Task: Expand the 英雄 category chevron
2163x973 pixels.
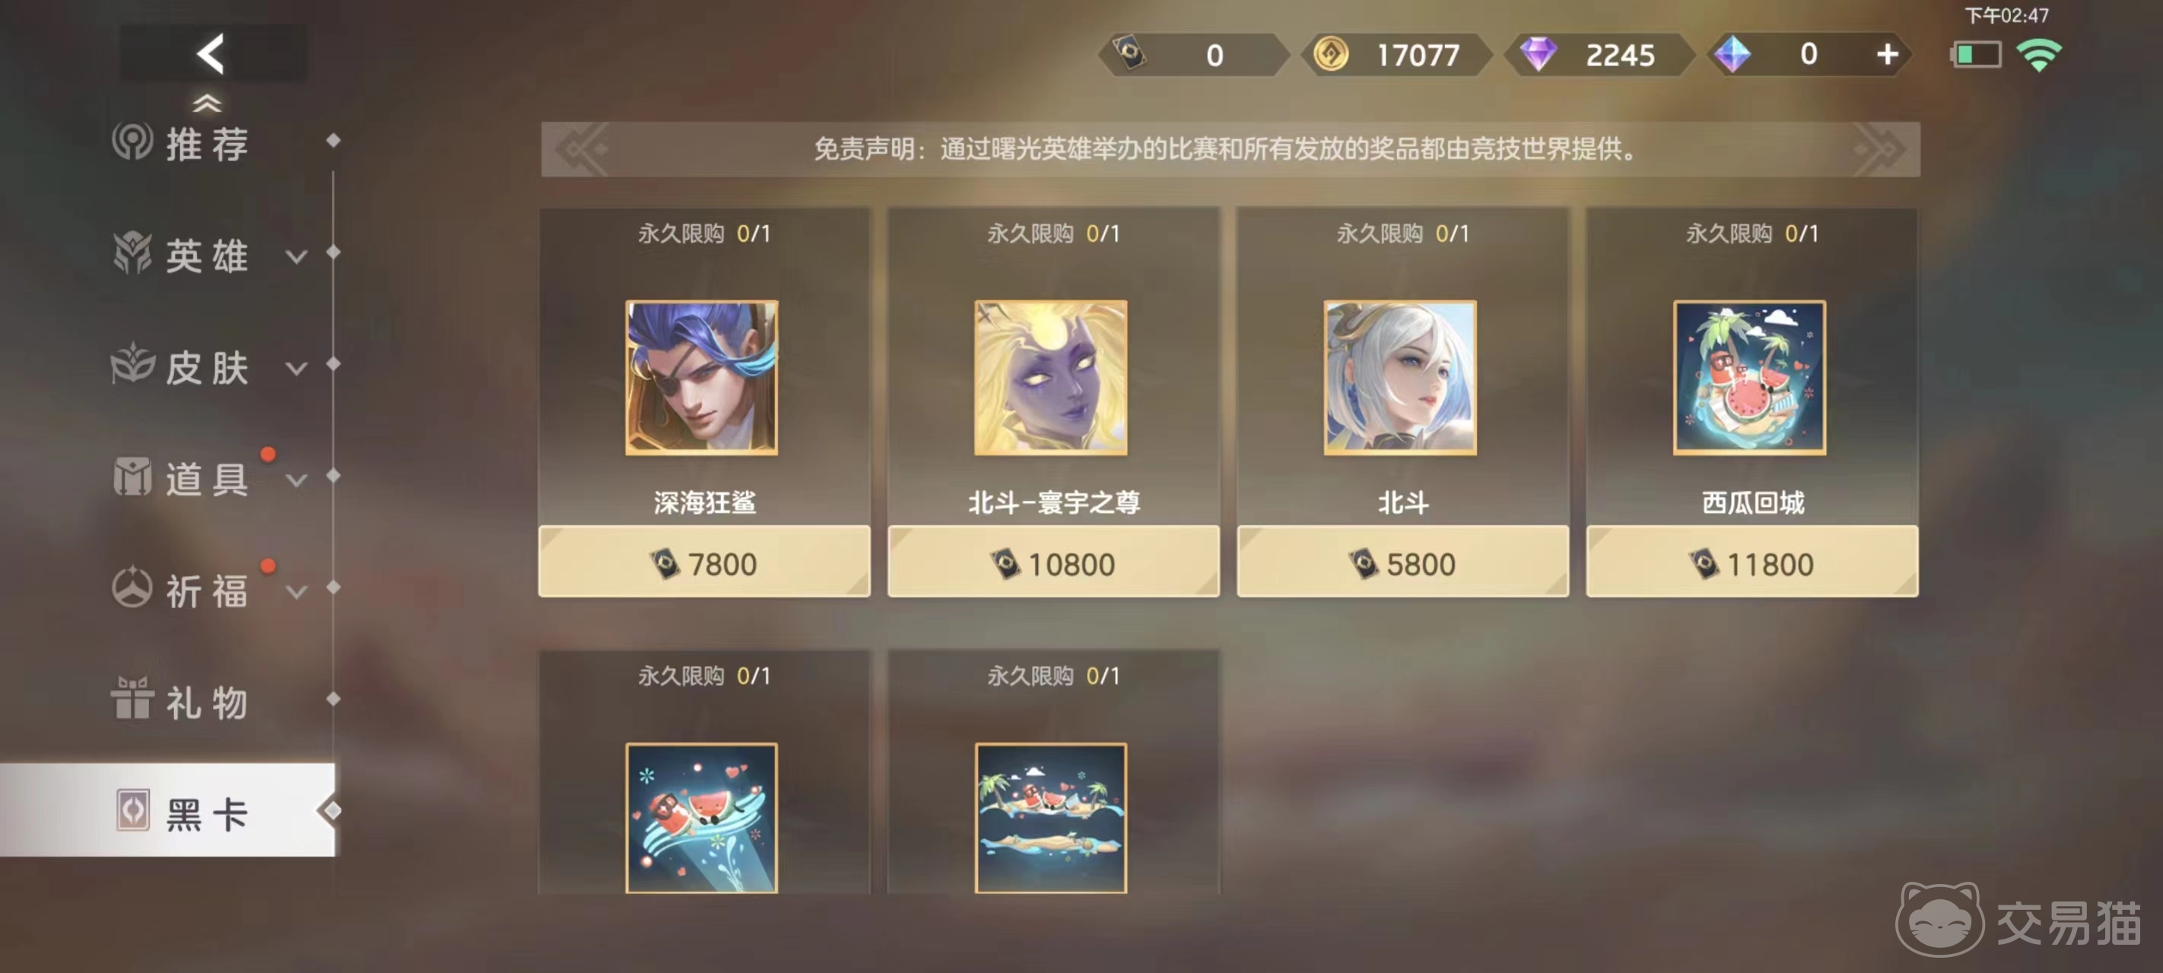Action: tap(297, 256)
